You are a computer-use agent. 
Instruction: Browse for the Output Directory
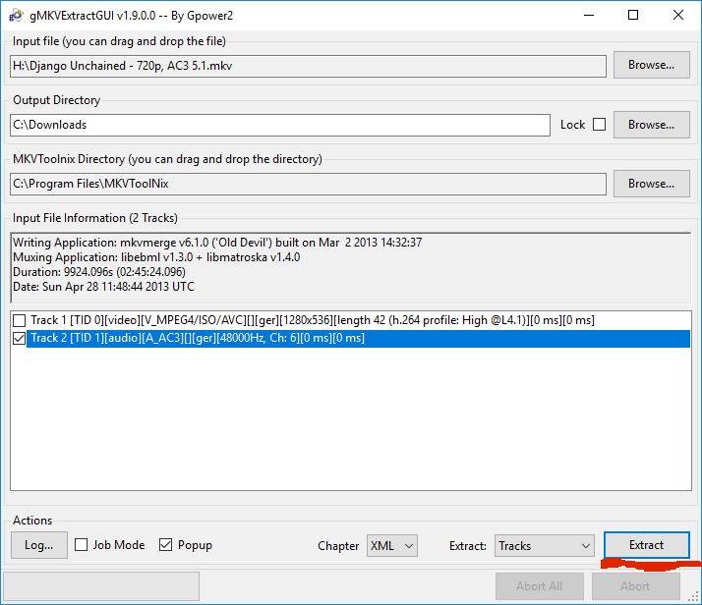point(652,125)
